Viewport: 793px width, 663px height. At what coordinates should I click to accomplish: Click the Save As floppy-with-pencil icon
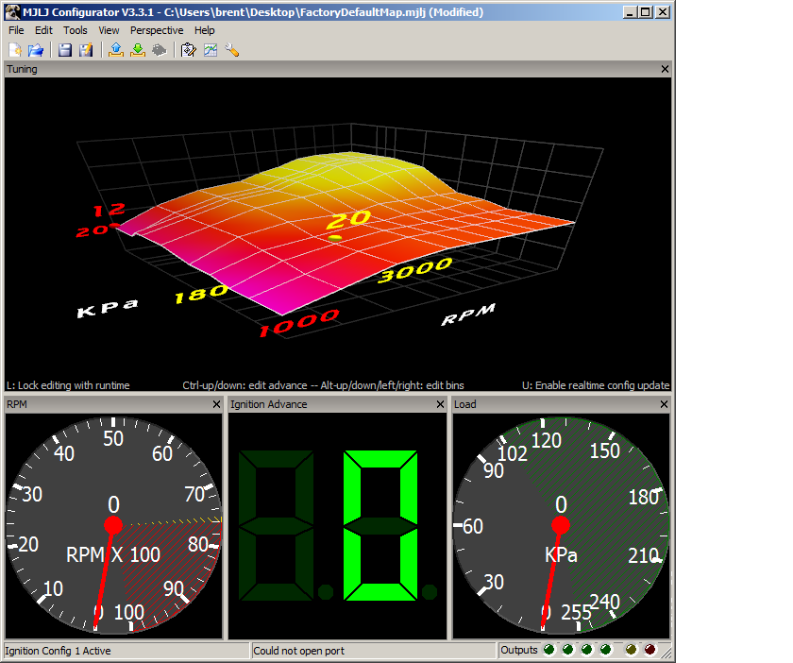pos(86,50)
